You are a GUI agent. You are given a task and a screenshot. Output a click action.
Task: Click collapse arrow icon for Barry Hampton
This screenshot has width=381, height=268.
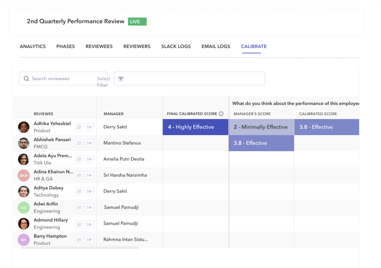(90, 240)
